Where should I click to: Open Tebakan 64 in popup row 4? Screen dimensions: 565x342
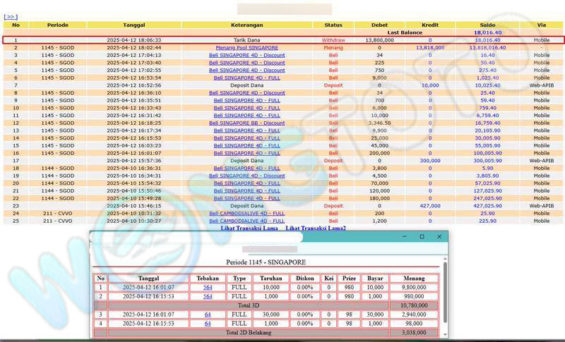click(208, 324)
